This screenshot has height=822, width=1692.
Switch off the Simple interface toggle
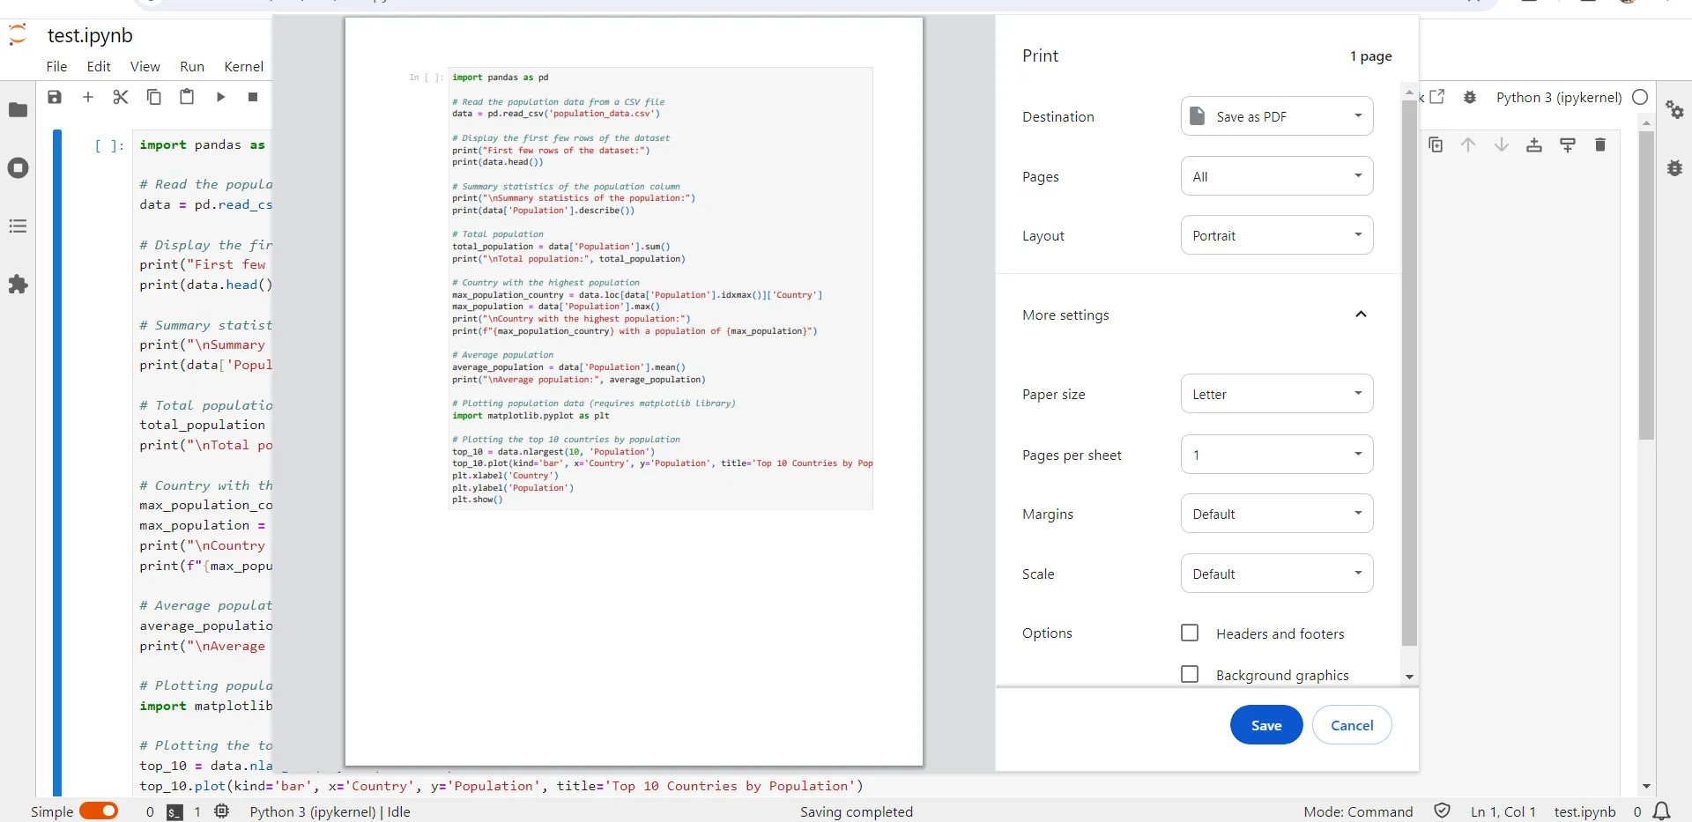pyautogui.click(x=99, y=811)
